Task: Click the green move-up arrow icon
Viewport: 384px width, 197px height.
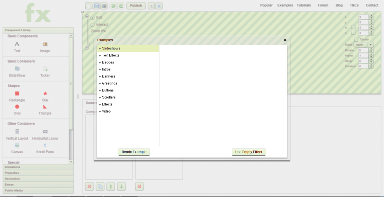Action: point(111,187)
